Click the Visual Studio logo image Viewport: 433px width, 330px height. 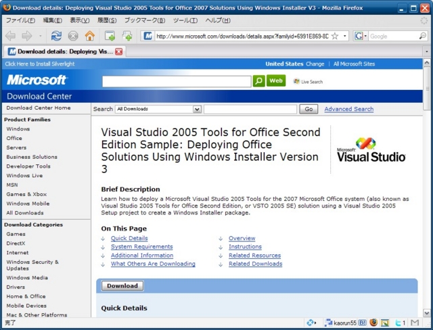coord(371,150)
